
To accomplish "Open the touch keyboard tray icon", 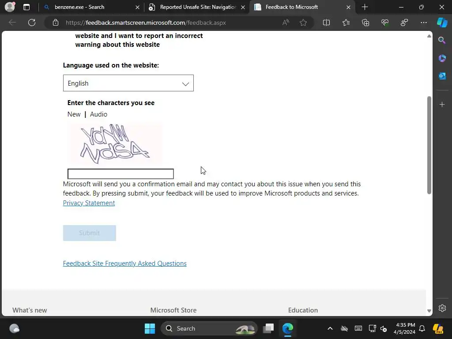I will point(358,328).
